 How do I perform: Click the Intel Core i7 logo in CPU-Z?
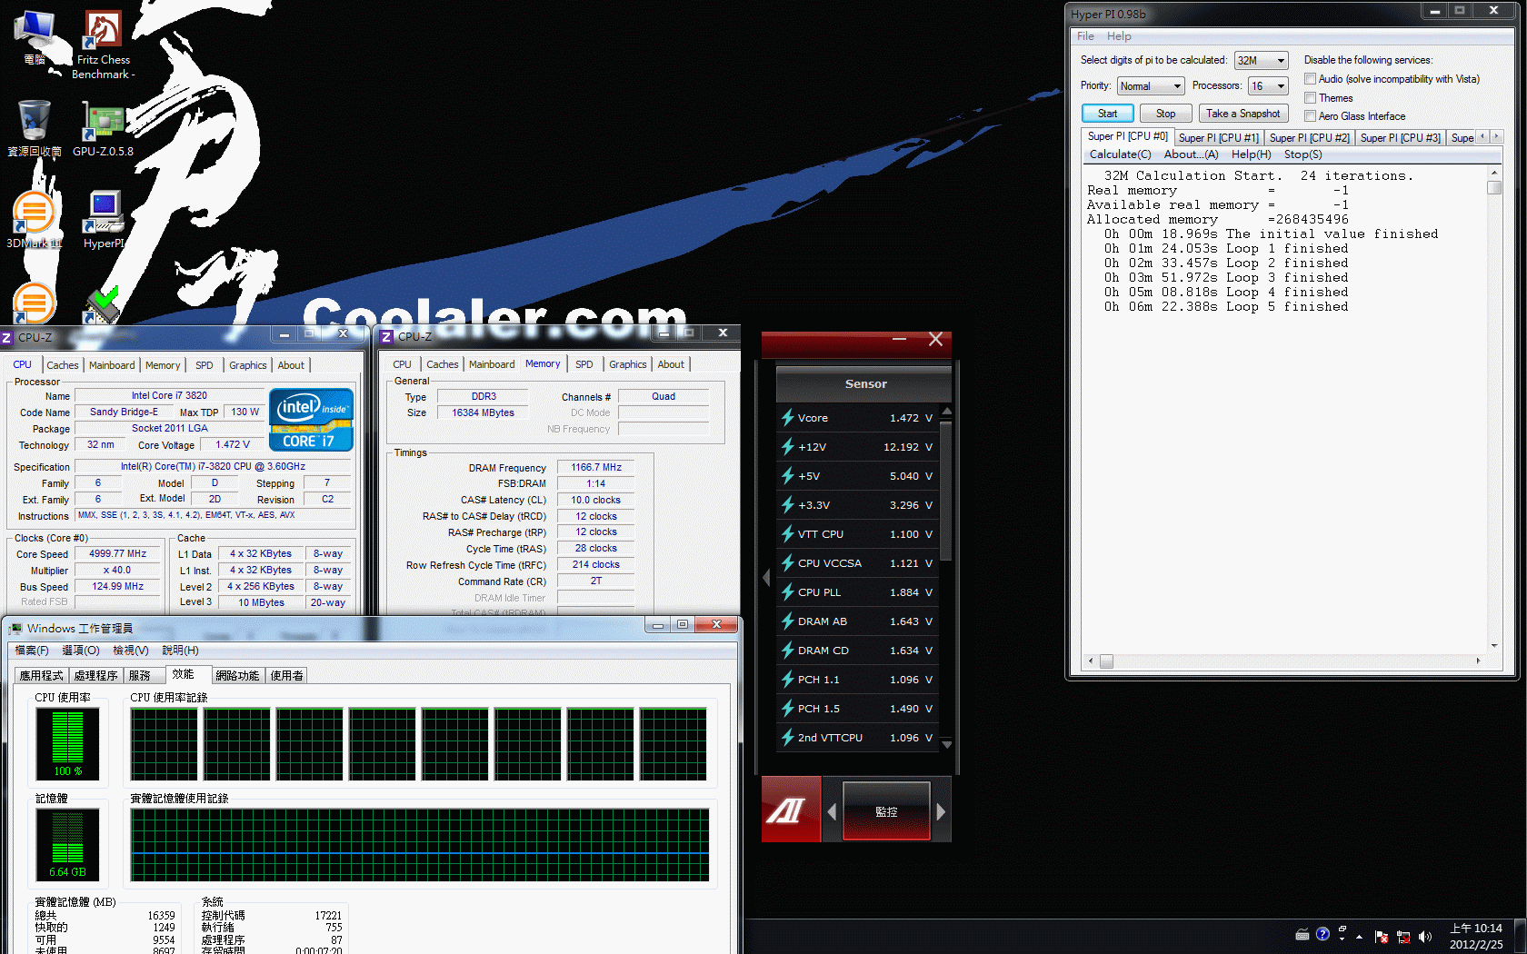click(311, 420)
